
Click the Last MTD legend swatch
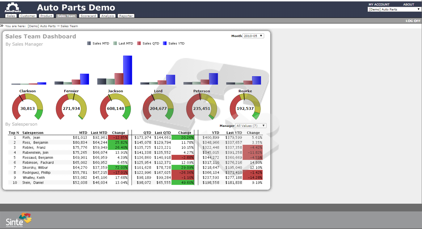(115, 44)
